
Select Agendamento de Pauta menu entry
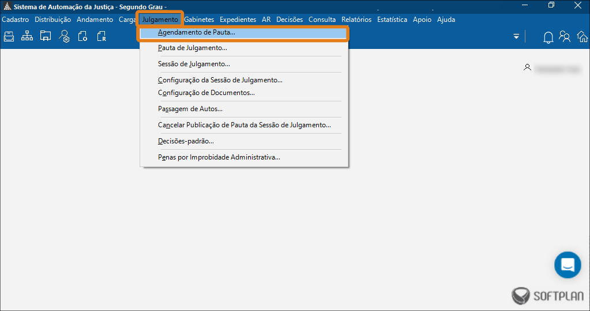pyautogui.click(x=243, y=33)
